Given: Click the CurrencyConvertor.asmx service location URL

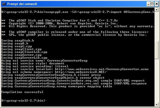Looking at the screenshot, I should point(102,69).
